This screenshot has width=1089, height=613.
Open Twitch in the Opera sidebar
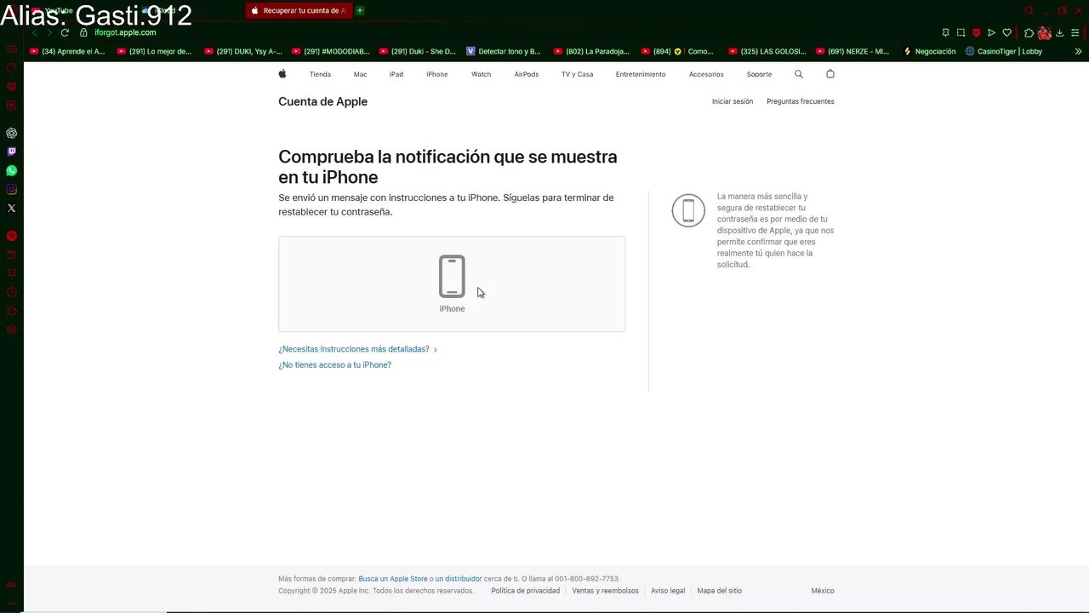pyautogui.click(x=12, y=152)
